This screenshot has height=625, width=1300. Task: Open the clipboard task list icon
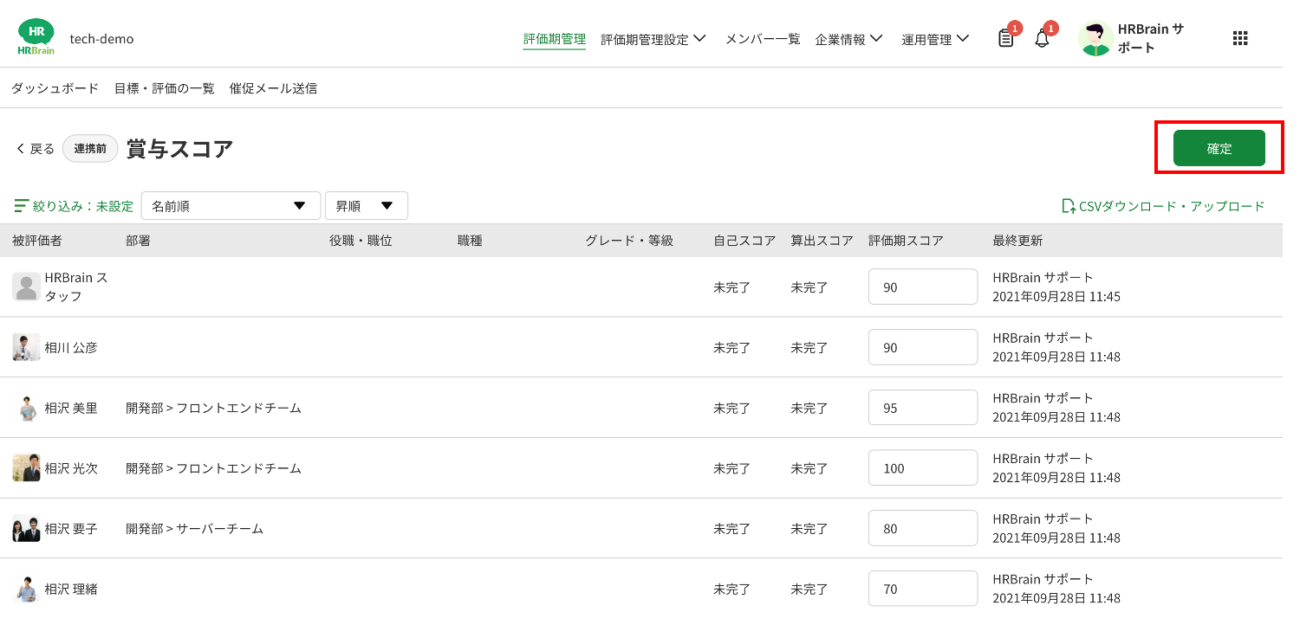(1005, 39)
